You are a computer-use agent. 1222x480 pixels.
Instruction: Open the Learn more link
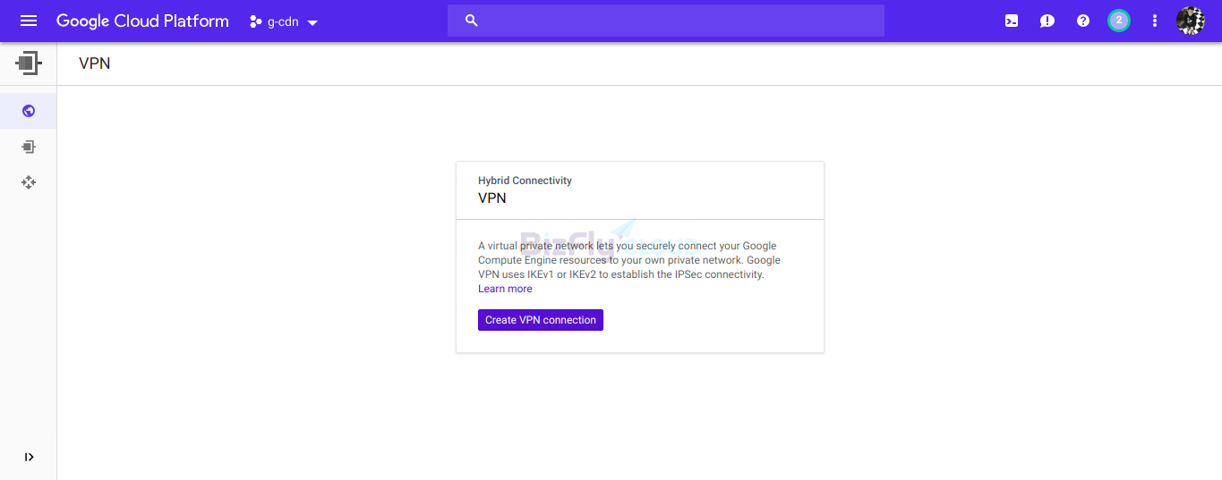[x=505, y=289]
